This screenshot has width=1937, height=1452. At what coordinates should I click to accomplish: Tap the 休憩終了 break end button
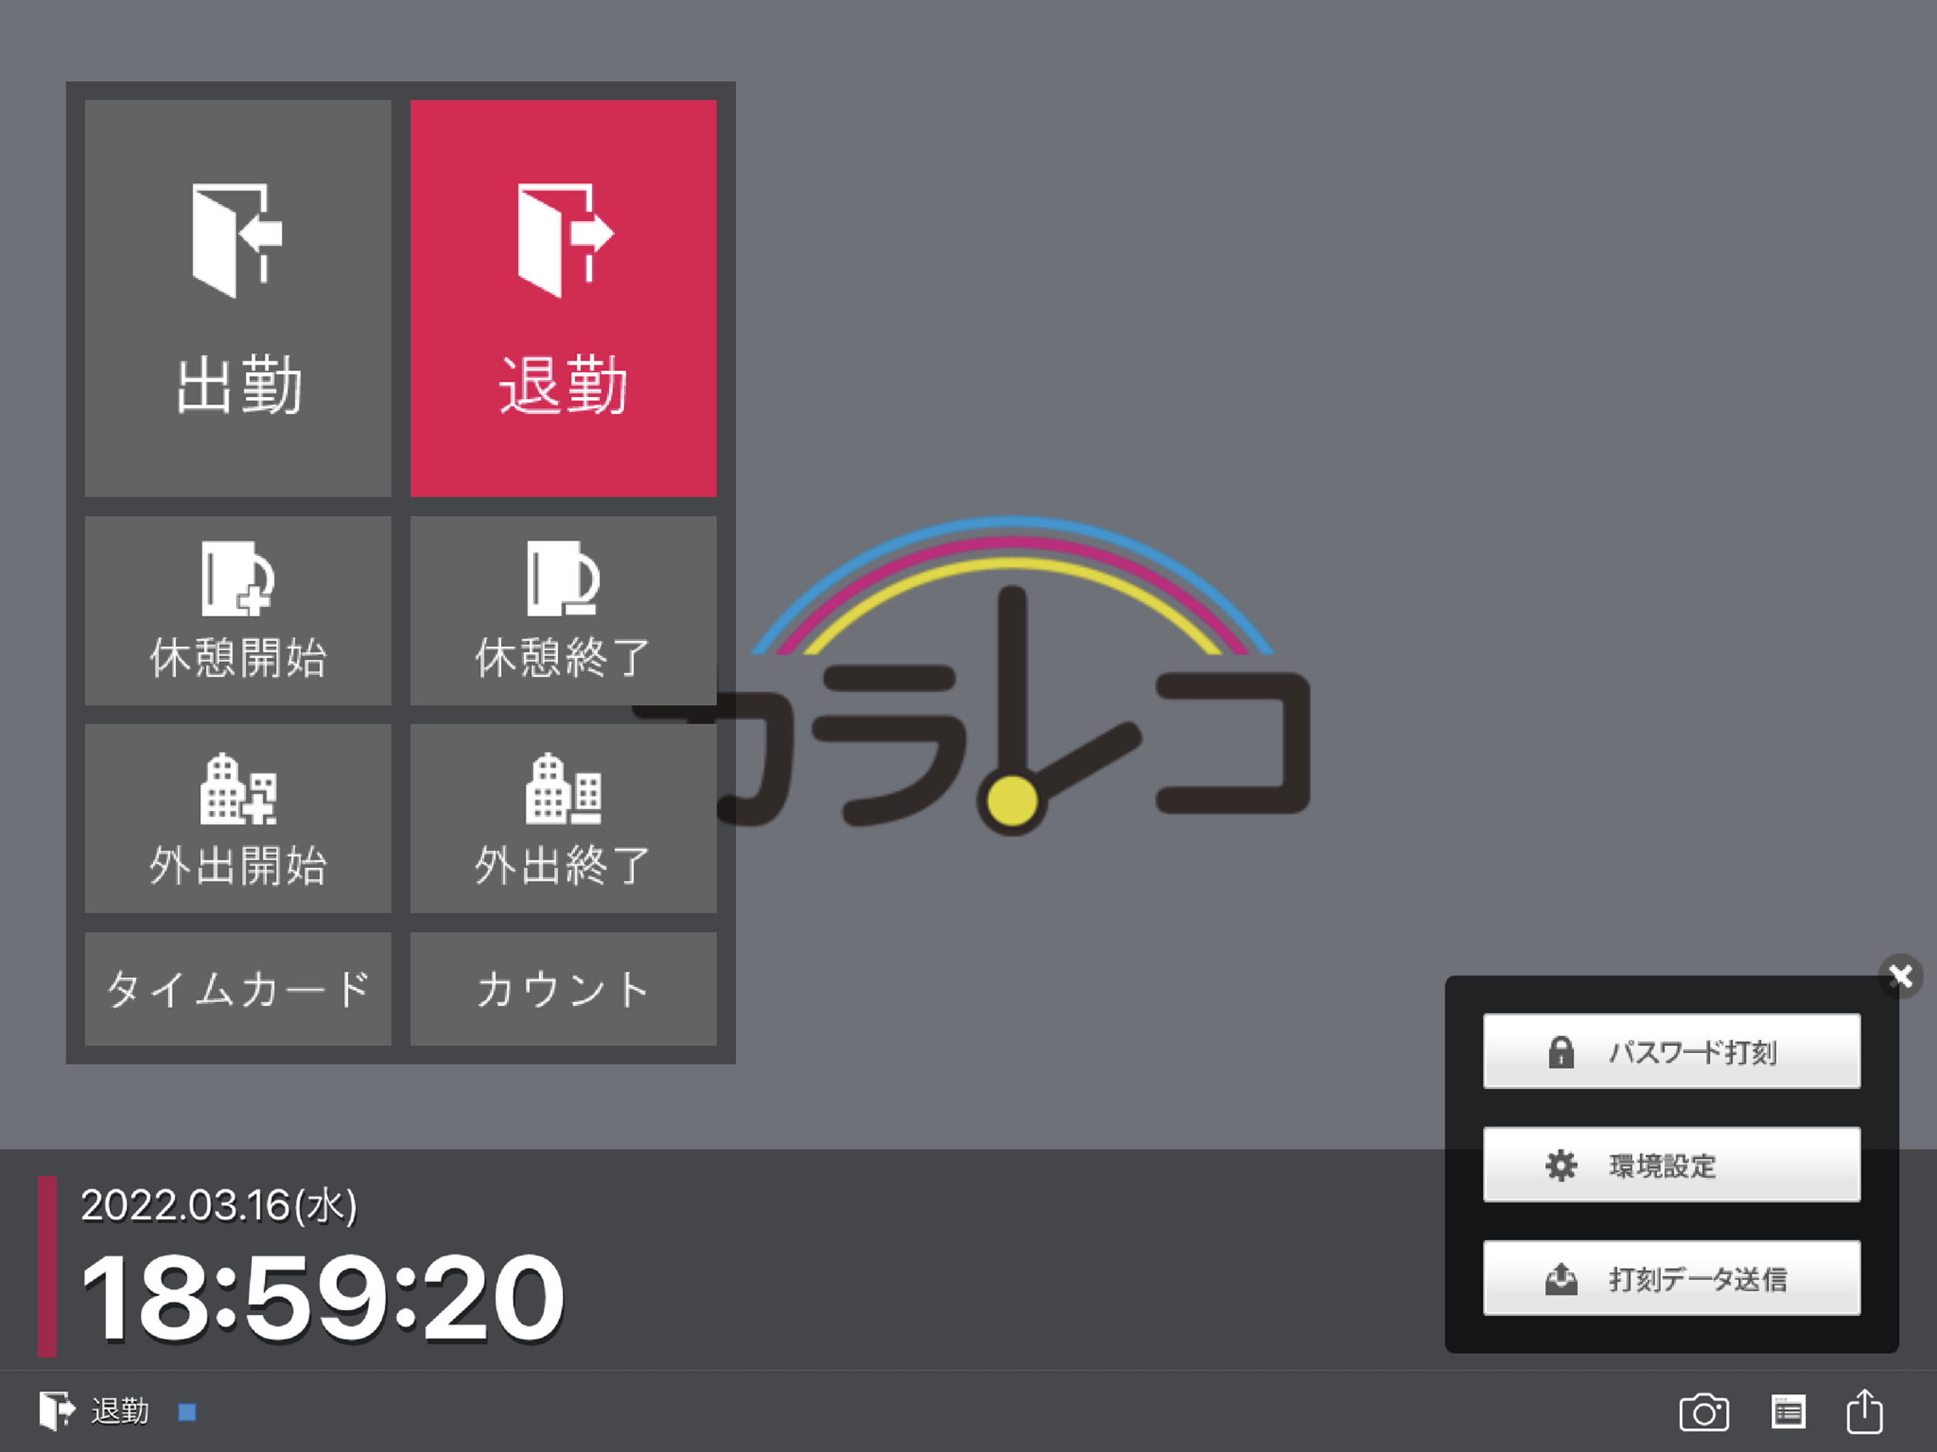coord(563,610)
